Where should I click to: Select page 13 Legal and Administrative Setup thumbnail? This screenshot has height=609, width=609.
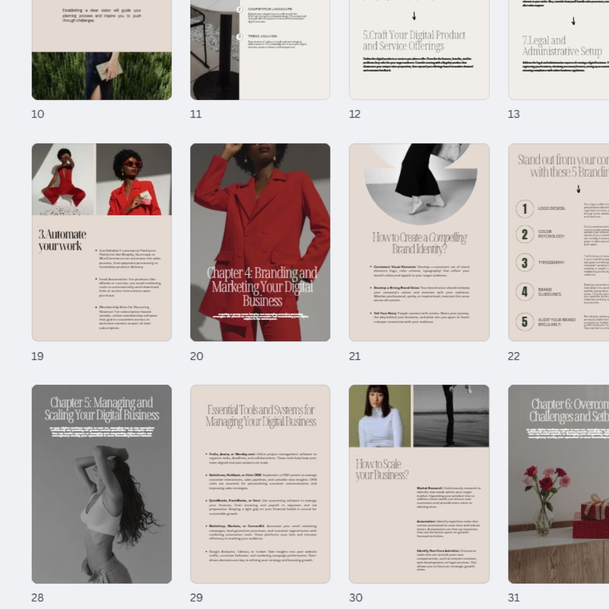coord(559,50)
